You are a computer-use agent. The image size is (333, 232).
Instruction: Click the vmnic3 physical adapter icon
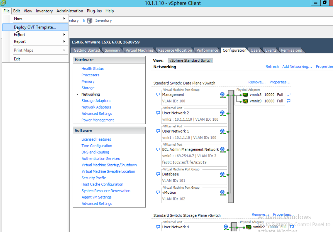245,94
